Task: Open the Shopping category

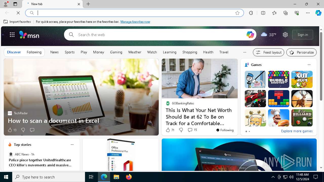Action: [x=190, y=52]
